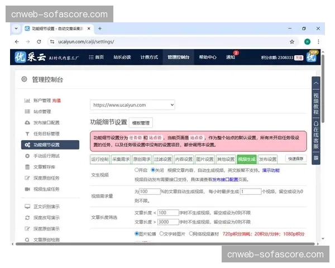Collapse right panel with up chevron
Screen dimensions: 335x268
pos(316,83)
